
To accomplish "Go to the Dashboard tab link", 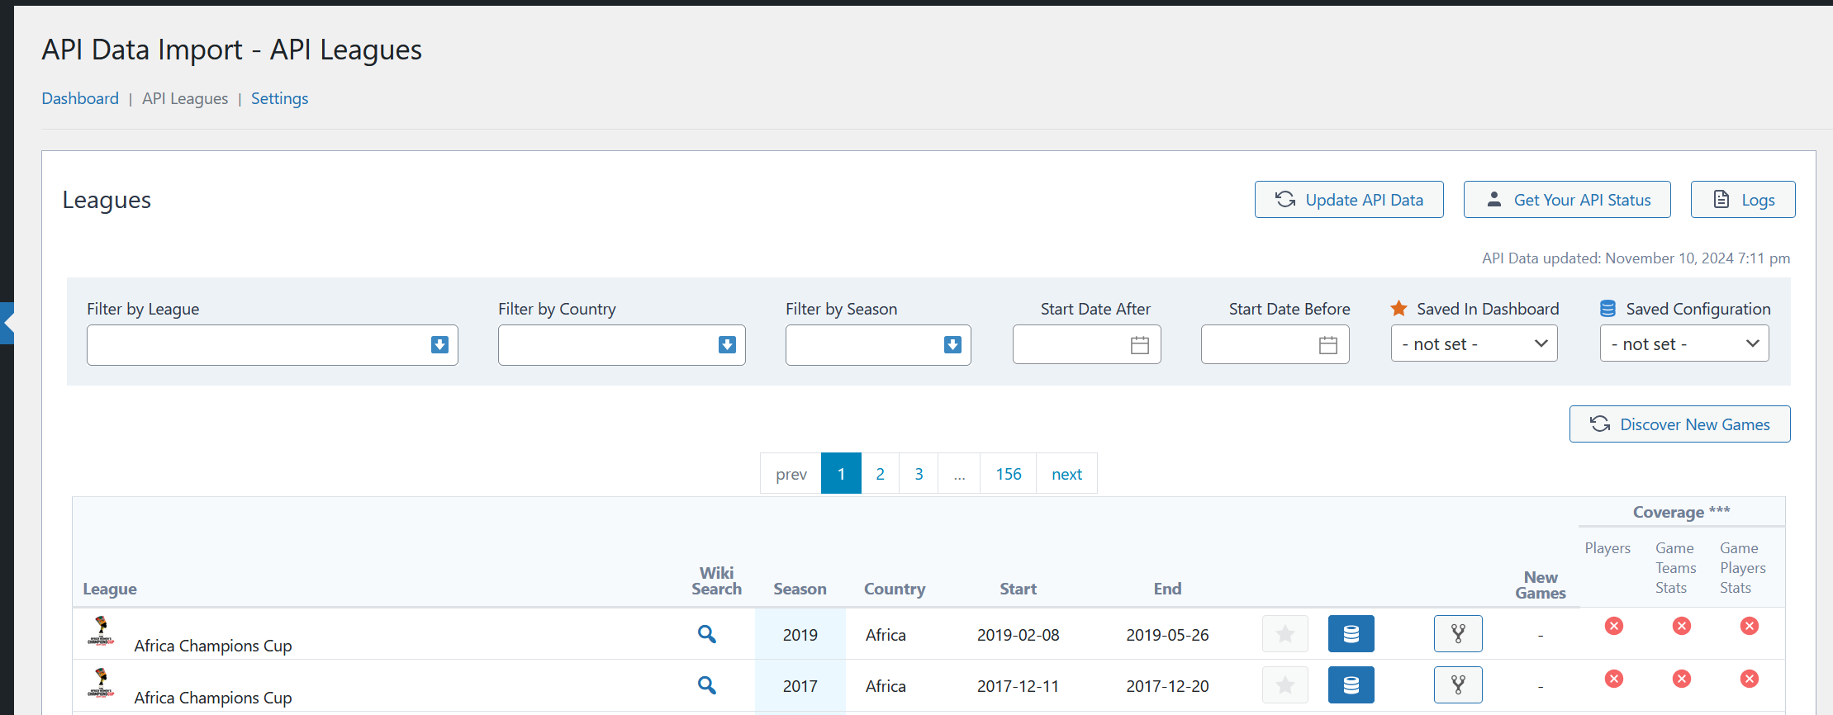I will point(80,98).
